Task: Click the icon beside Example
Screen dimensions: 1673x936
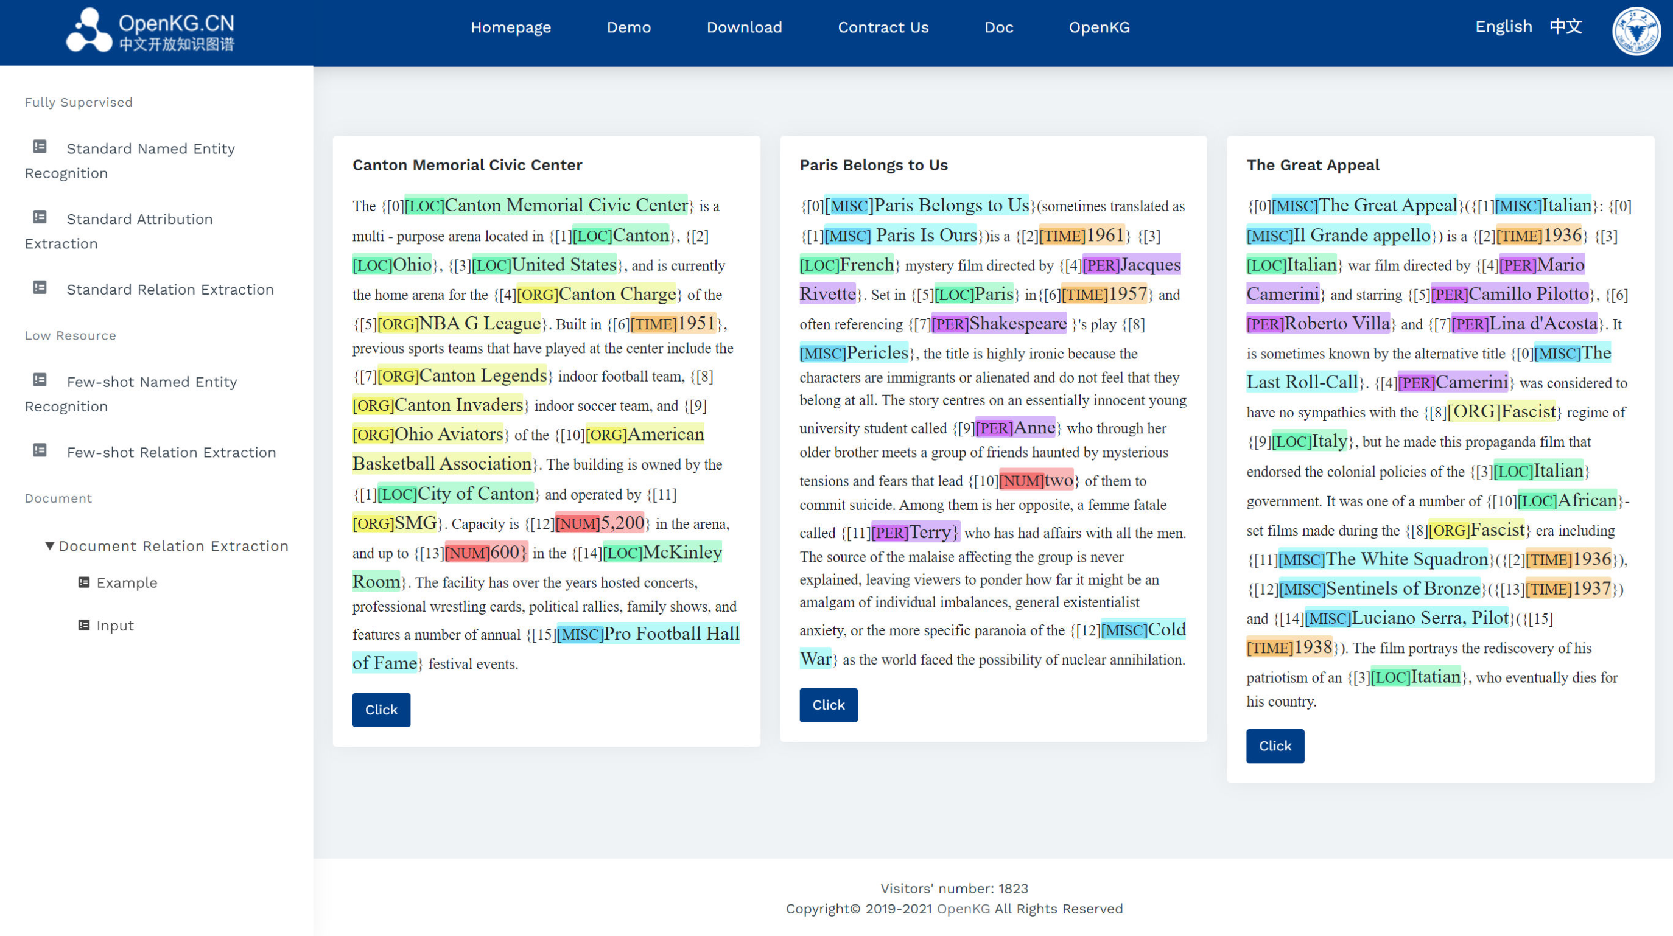Action: coord(84,583)
